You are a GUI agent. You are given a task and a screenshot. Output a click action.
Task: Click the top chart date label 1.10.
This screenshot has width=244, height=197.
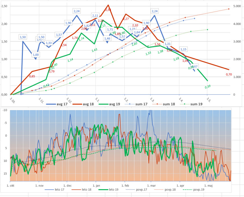[x=12, y=100]
